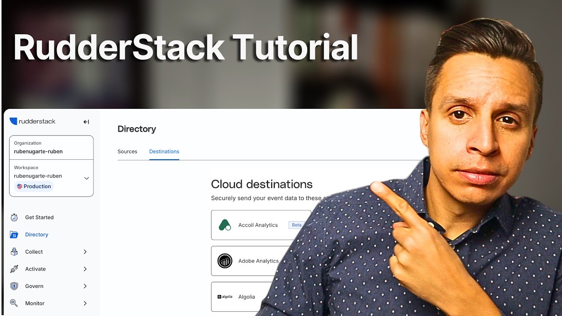The width and height of the screenshot is (562, 316).
Task: Click the Beta tag on Accoil Analytics
Action: pos(297,225)
